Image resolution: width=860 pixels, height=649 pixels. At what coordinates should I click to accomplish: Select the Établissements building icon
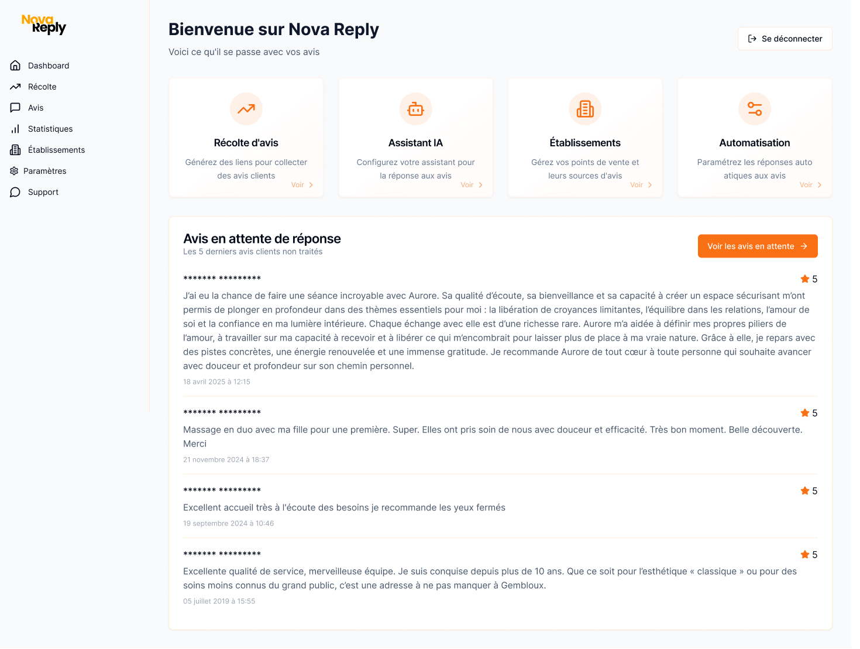(x=15, y=149)
